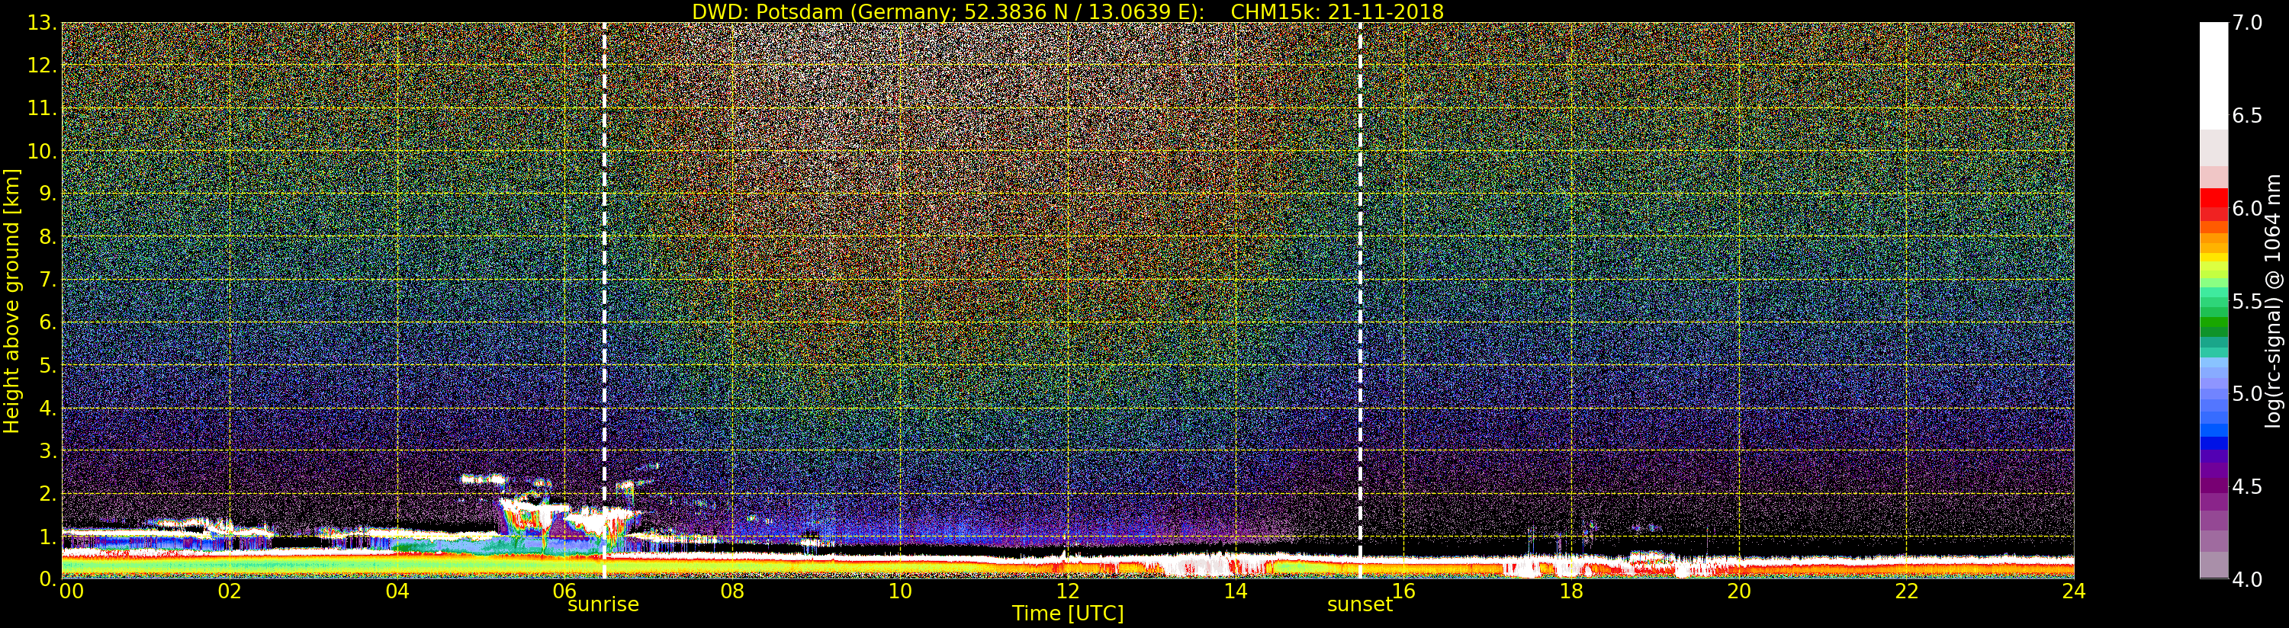Select the '2.' height axis tick label
This screenshot has width=2289, height=628.
pyautogui.click(x=48, y=493)
